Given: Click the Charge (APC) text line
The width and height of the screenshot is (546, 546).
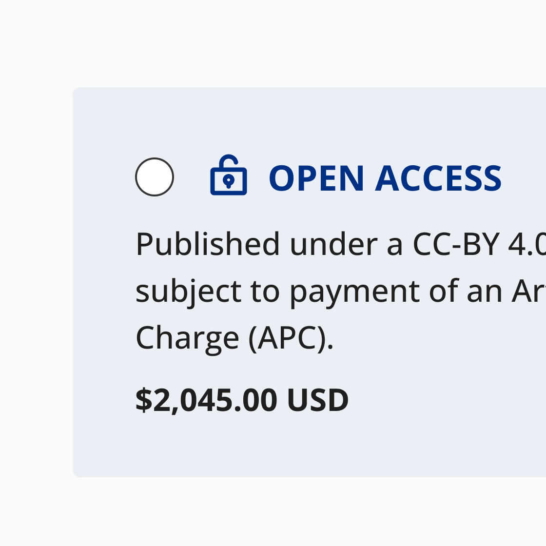Looking at the screenshot, I should [234, 337].
